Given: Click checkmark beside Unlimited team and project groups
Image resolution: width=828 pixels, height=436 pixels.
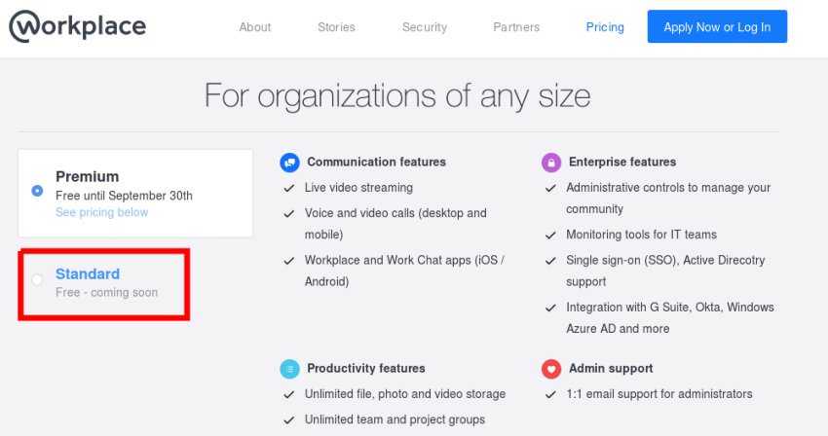Looking at the screenshot, I should tap(289, 420).
